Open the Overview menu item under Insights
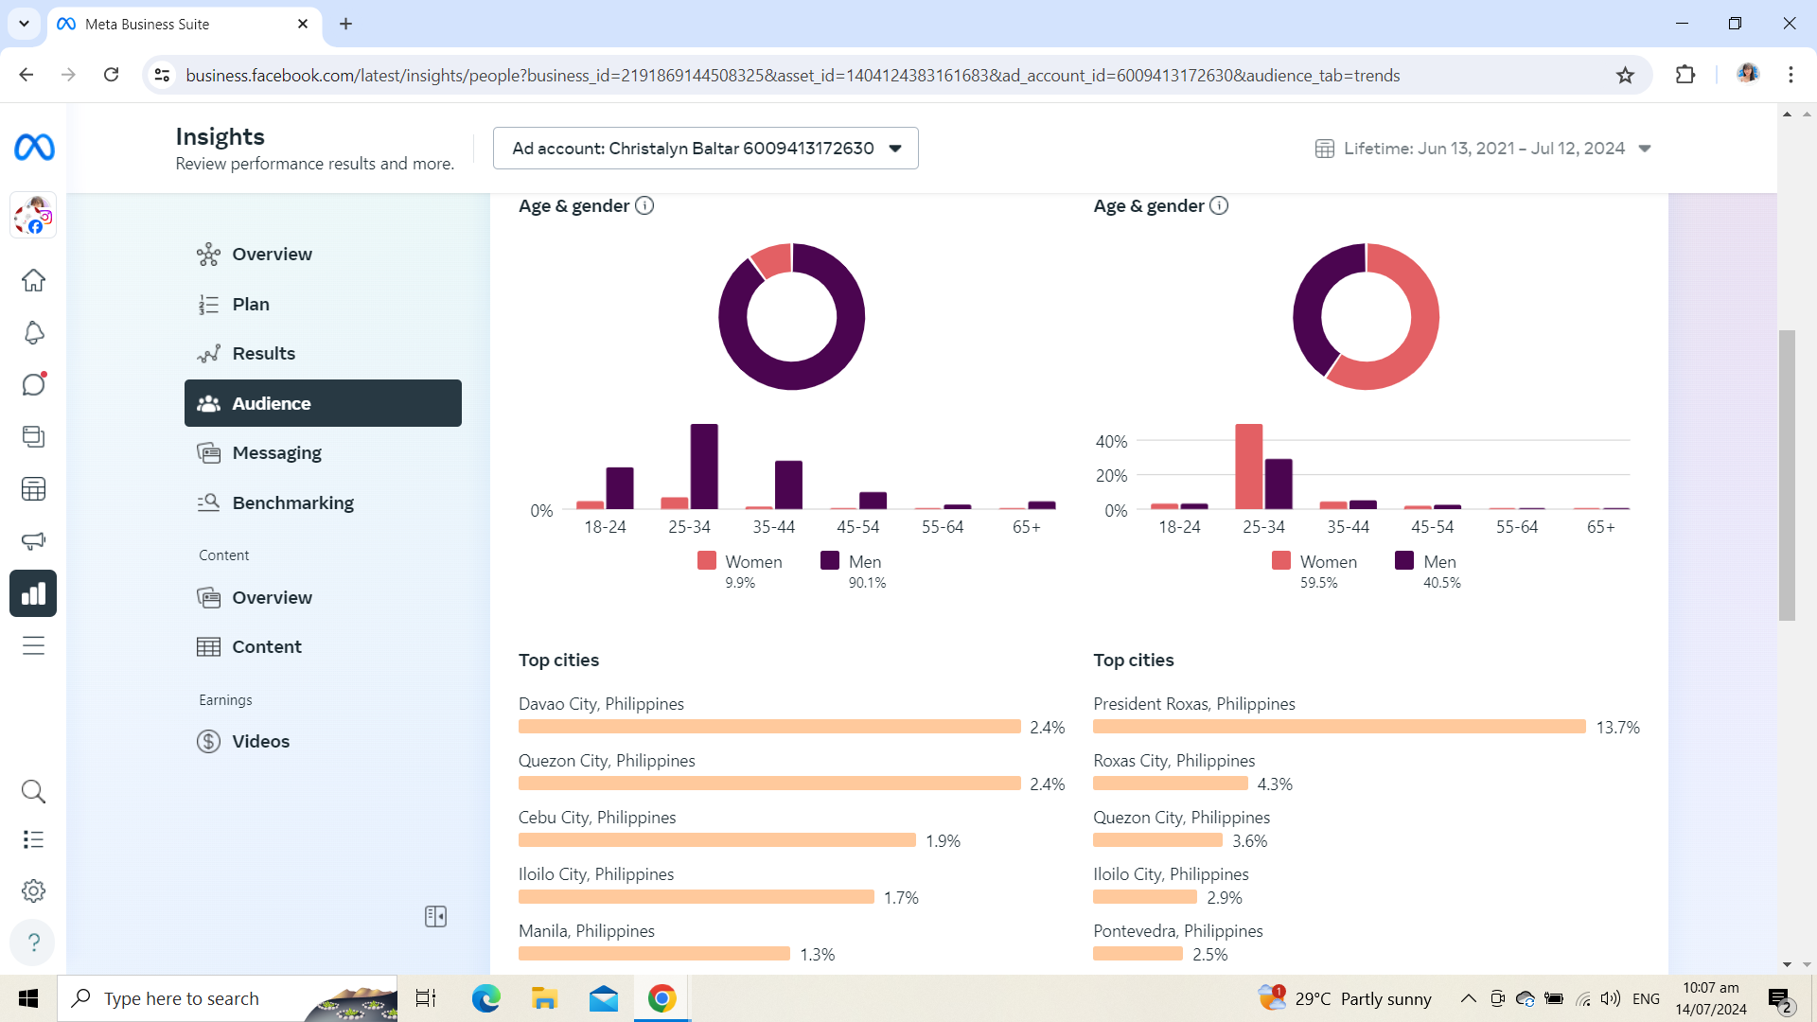 click(323, 254)
